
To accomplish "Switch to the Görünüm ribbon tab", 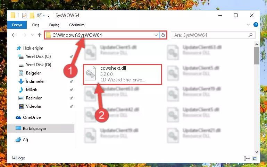I will pyautogui.click(x=77, y=25).
